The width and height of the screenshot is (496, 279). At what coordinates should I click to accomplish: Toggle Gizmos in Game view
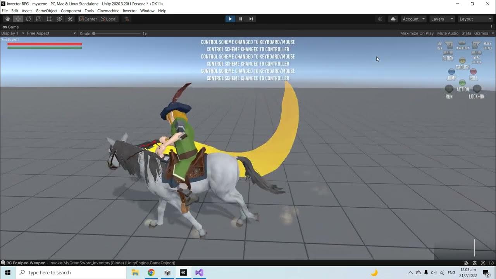pyautogui.click(x=481, y=33)
